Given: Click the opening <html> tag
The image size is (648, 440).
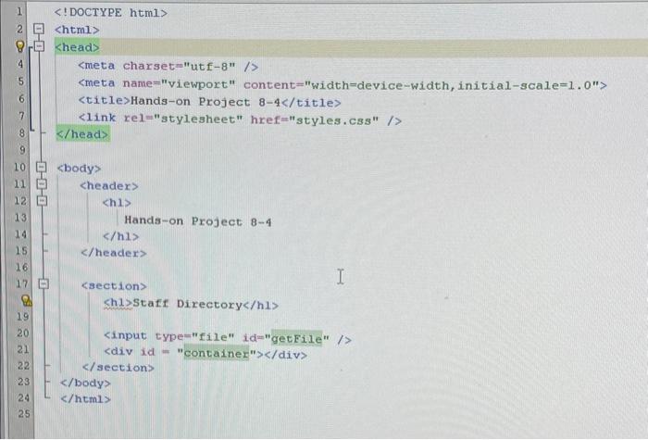Looking at the screenshot, I should pyautogui.click(x=77, y=30).
